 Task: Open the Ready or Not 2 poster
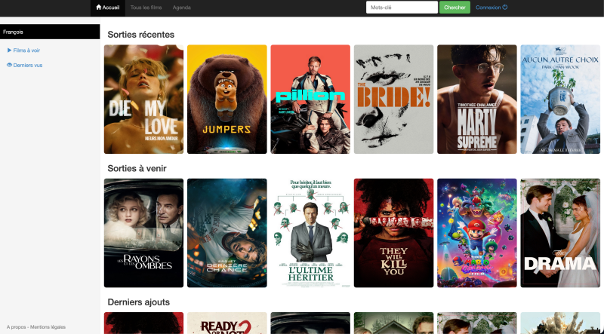click(x=227, y=323)
